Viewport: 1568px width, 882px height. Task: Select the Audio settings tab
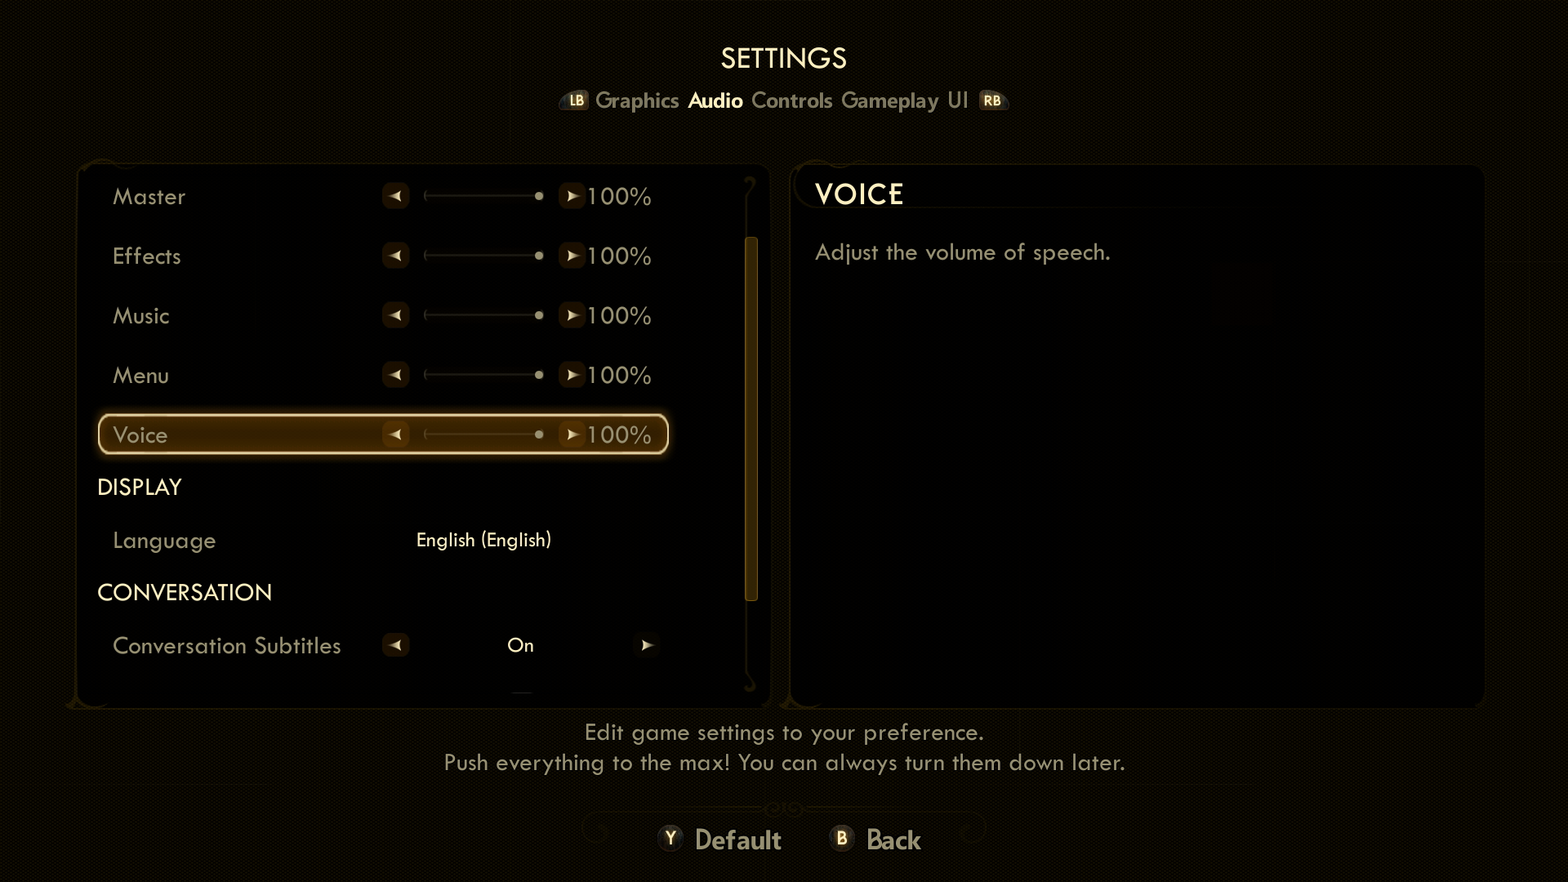pyautogui.click(x=714, y=100)
